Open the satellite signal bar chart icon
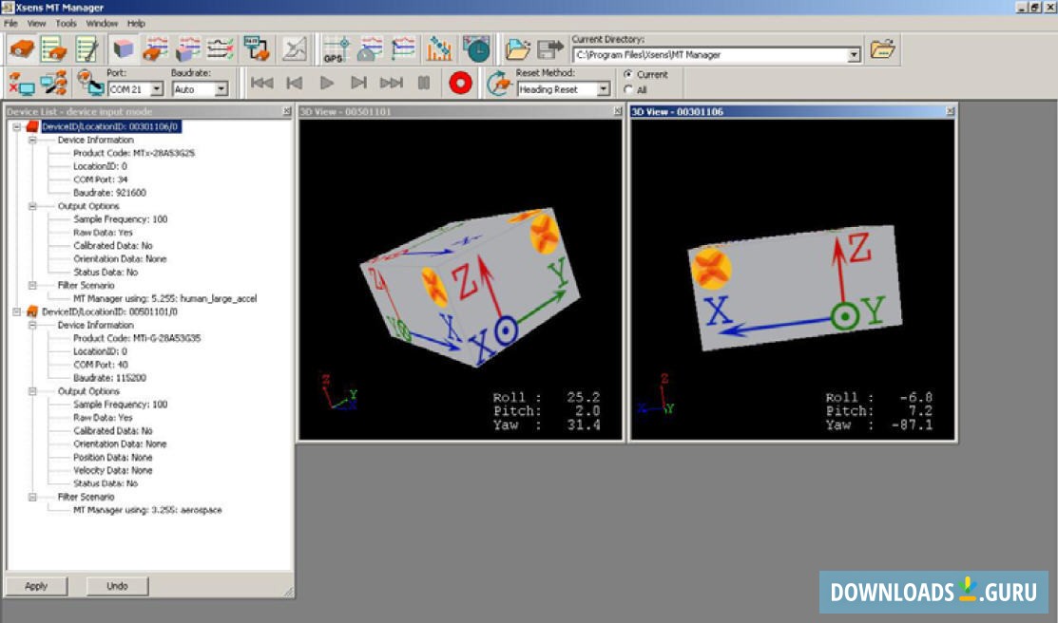This screenshot has width=1058, height=623. (438, 49)
